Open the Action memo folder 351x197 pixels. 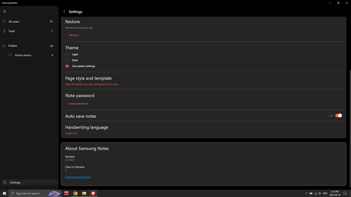(23, 55)
